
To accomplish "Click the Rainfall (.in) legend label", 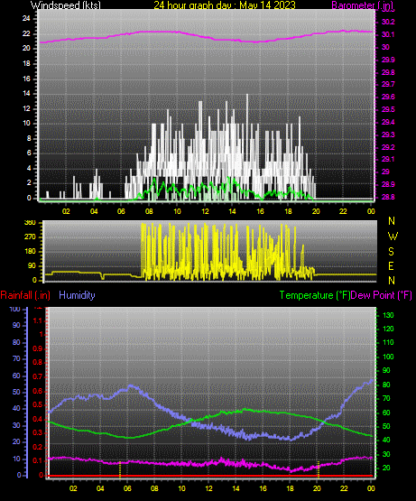I will coord(25,295).
